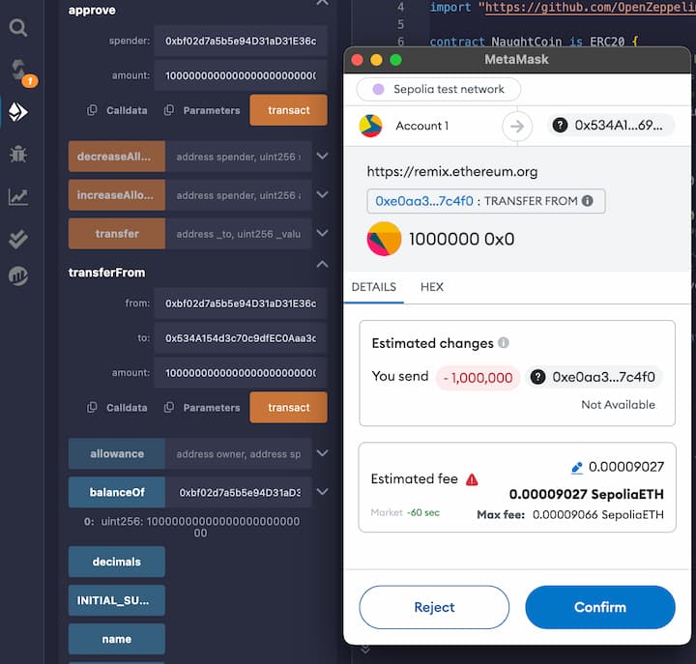The height and width of the screenshot is (664, 696).
Task: Collapse the approve section
Action: pyautogui.click(x=323, y=3)
